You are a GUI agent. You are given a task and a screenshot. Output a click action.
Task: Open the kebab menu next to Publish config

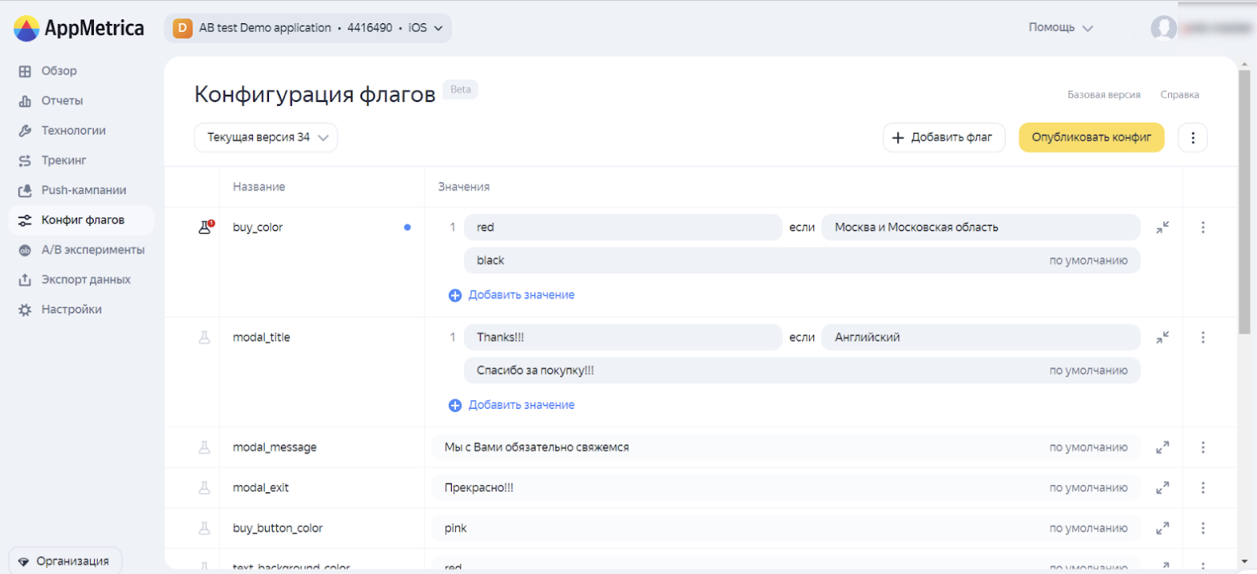[1192, 138]
